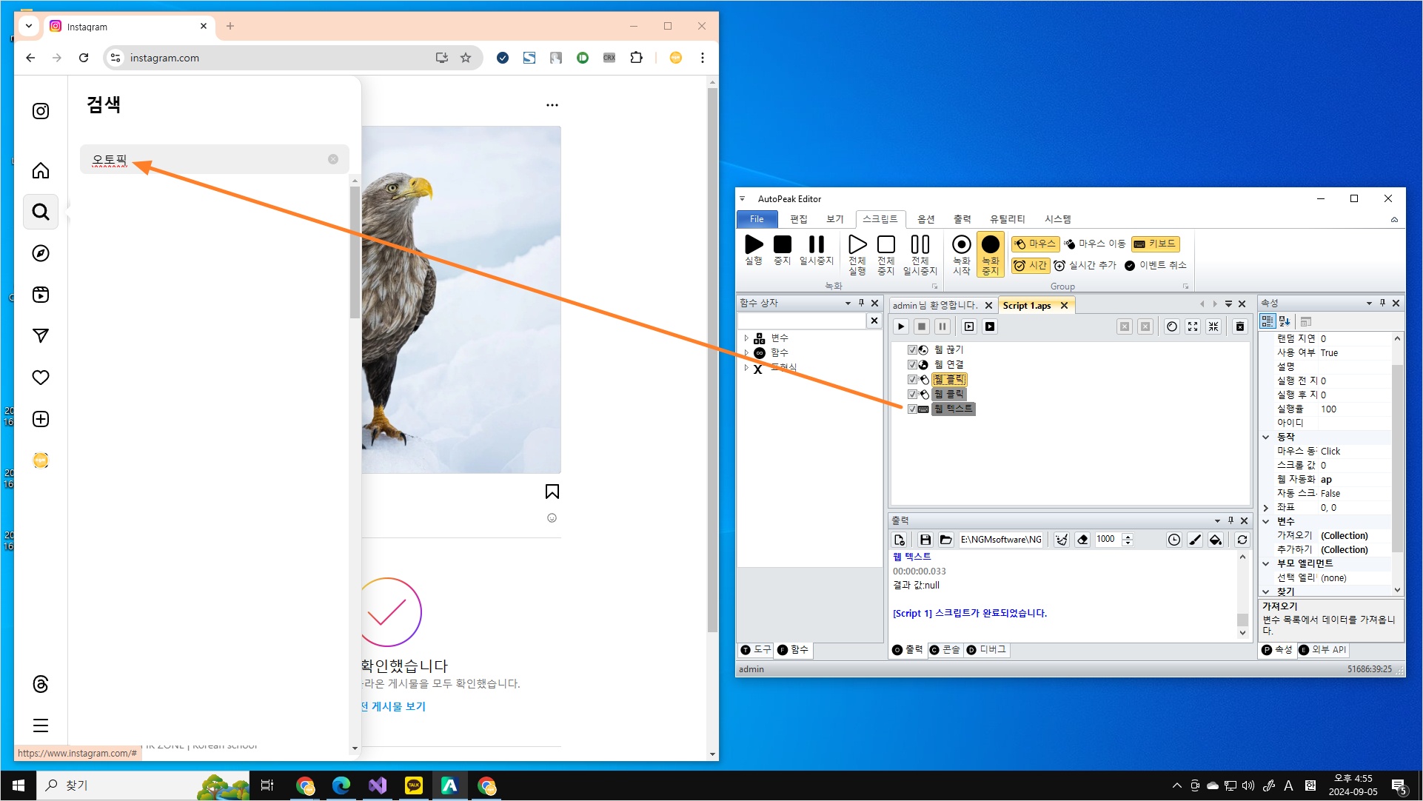Click the clock icon in output toolbar
The height and width of the screenshot is (801, 1423).
click(x=1174, y=540)
